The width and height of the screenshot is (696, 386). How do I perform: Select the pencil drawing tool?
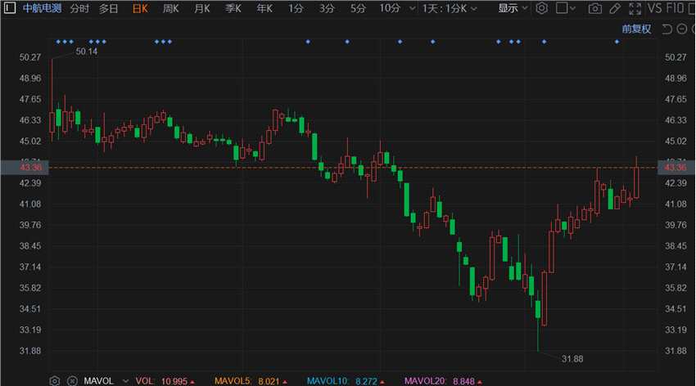615,8
